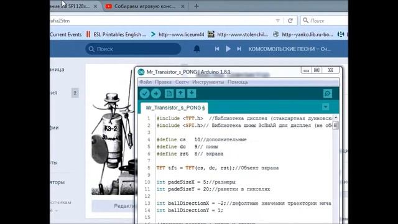Open the Current Events bookmark
Image resolution: width=398 pixels, height=224 pixels.
pyautogui.click(x=66, y=35)
